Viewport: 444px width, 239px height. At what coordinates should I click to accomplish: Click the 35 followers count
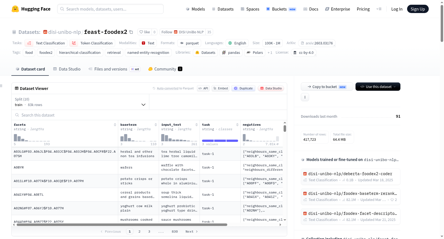(209, 32)
